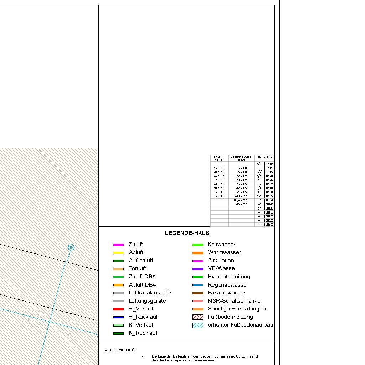Select the dark green Außenluft swatch

tap(118, 261)
